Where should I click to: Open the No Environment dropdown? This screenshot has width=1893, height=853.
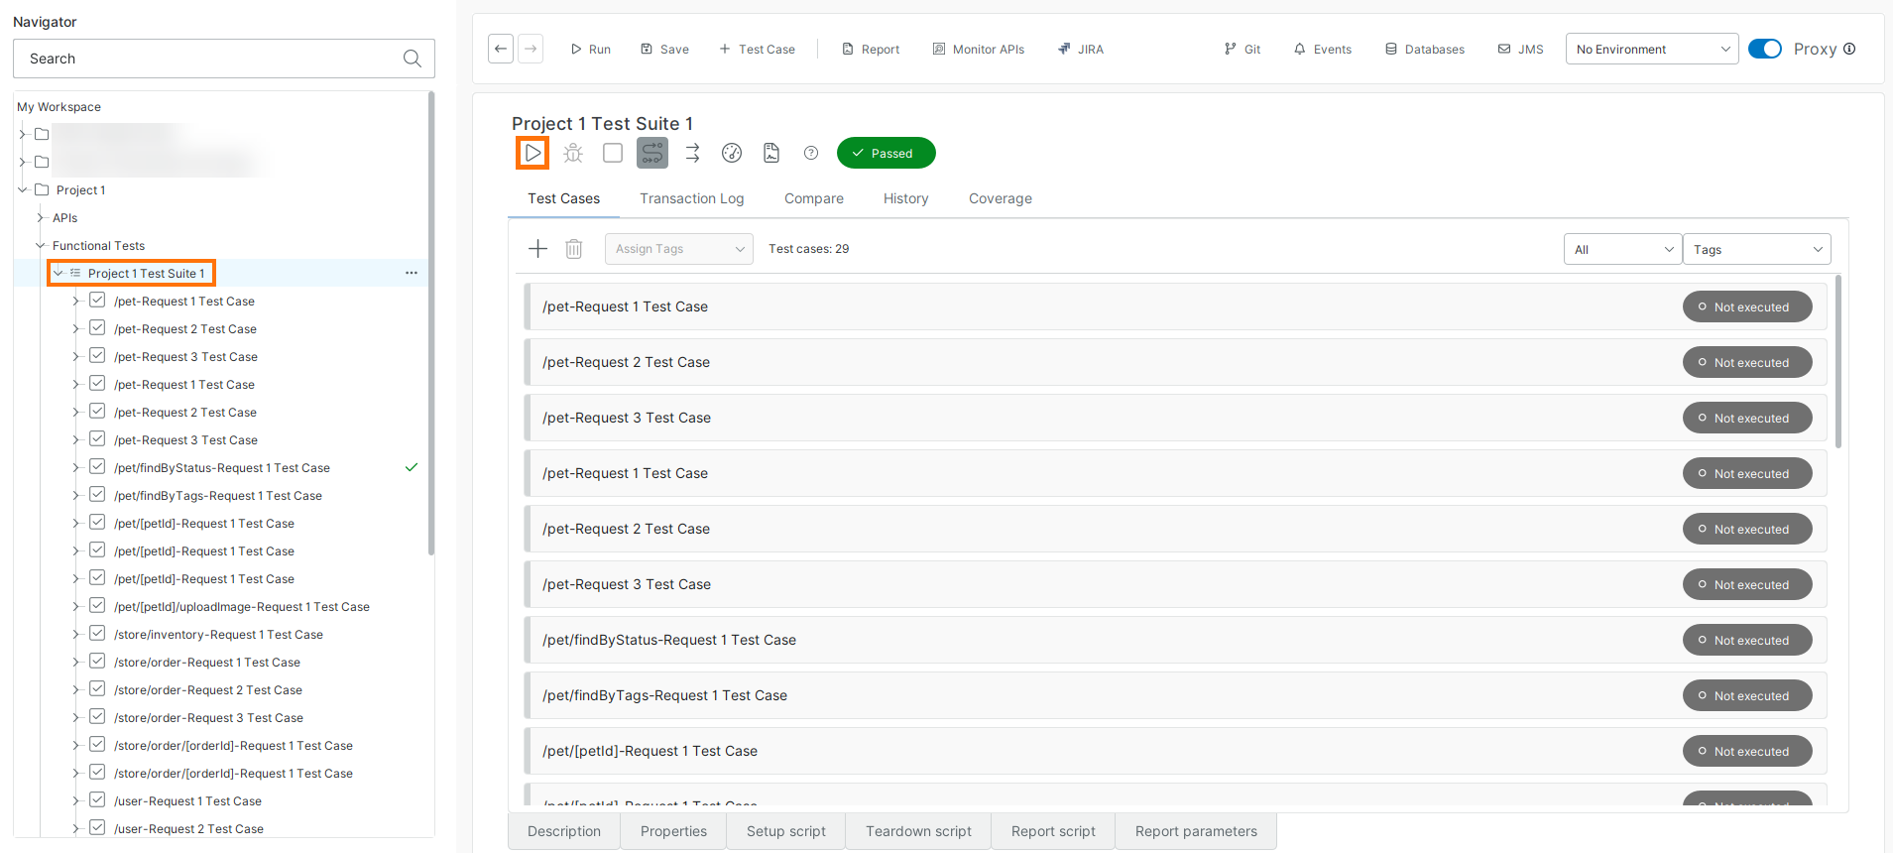click(x=1651, y=49)
